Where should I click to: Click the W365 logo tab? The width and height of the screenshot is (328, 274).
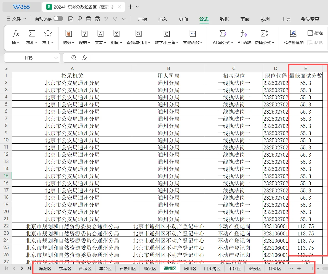pos(22,7)
